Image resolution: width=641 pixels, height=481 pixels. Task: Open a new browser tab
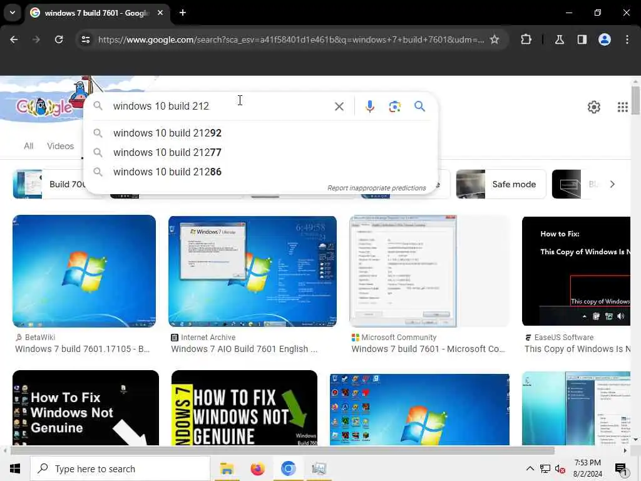[x=183, y=13]
